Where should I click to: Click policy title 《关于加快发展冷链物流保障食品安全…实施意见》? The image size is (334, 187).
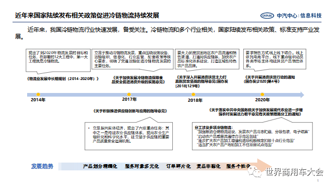point(138,79)
